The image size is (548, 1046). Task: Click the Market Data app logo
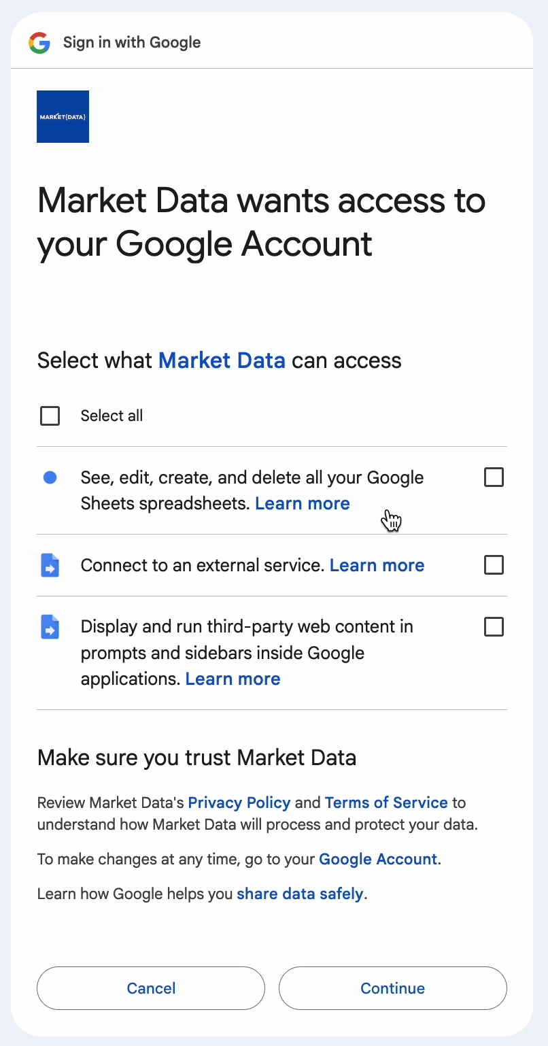[63, 116]
